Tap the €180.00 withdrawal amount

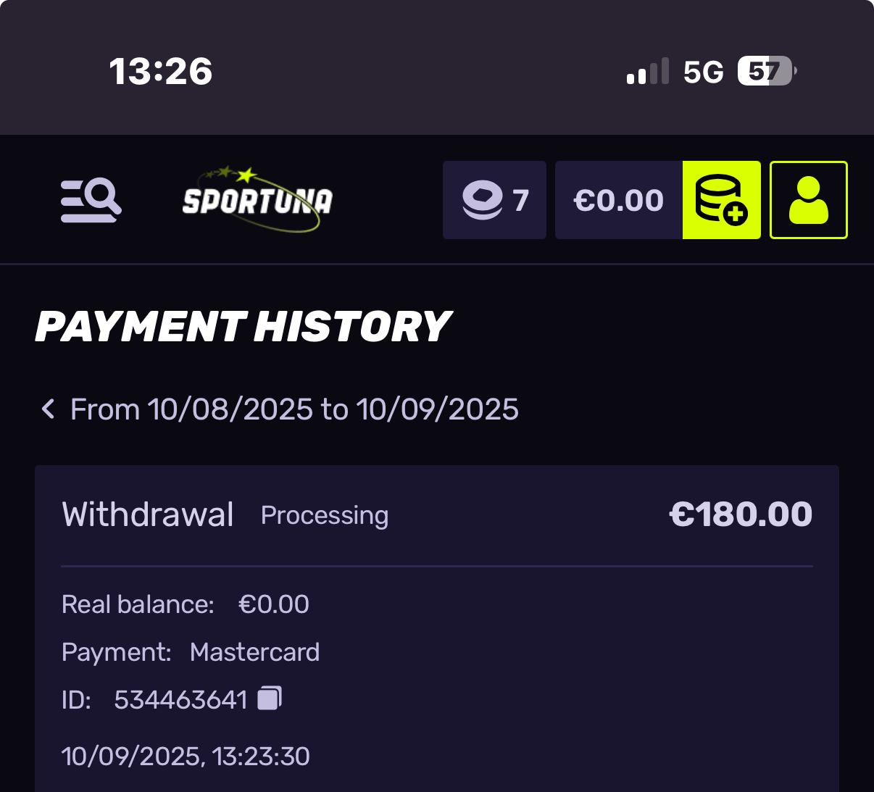(740, 514)
